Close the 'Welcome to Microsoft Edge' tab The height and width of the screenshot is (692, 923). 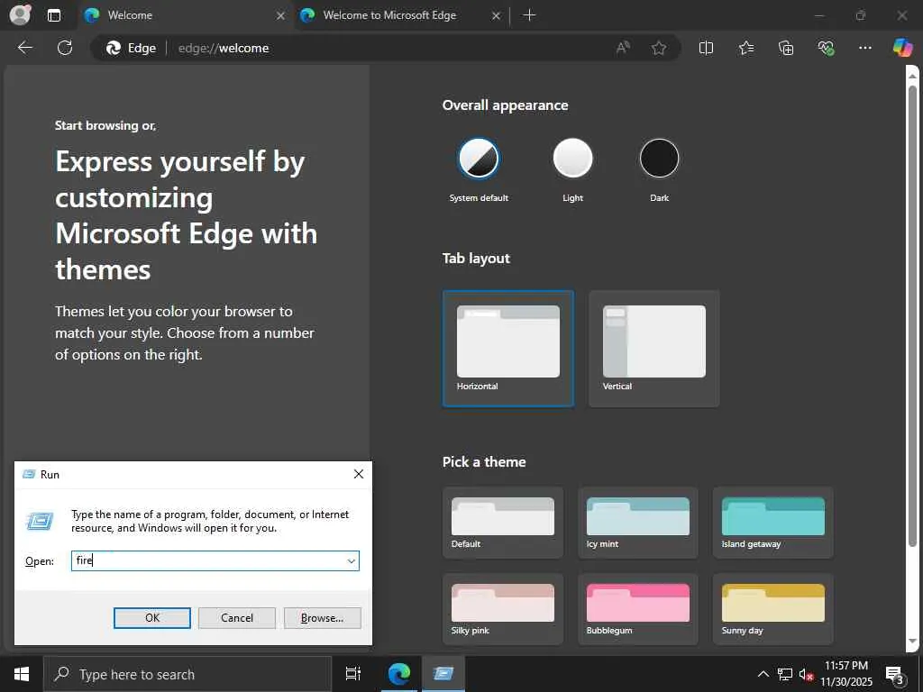(x=497, y=16)
